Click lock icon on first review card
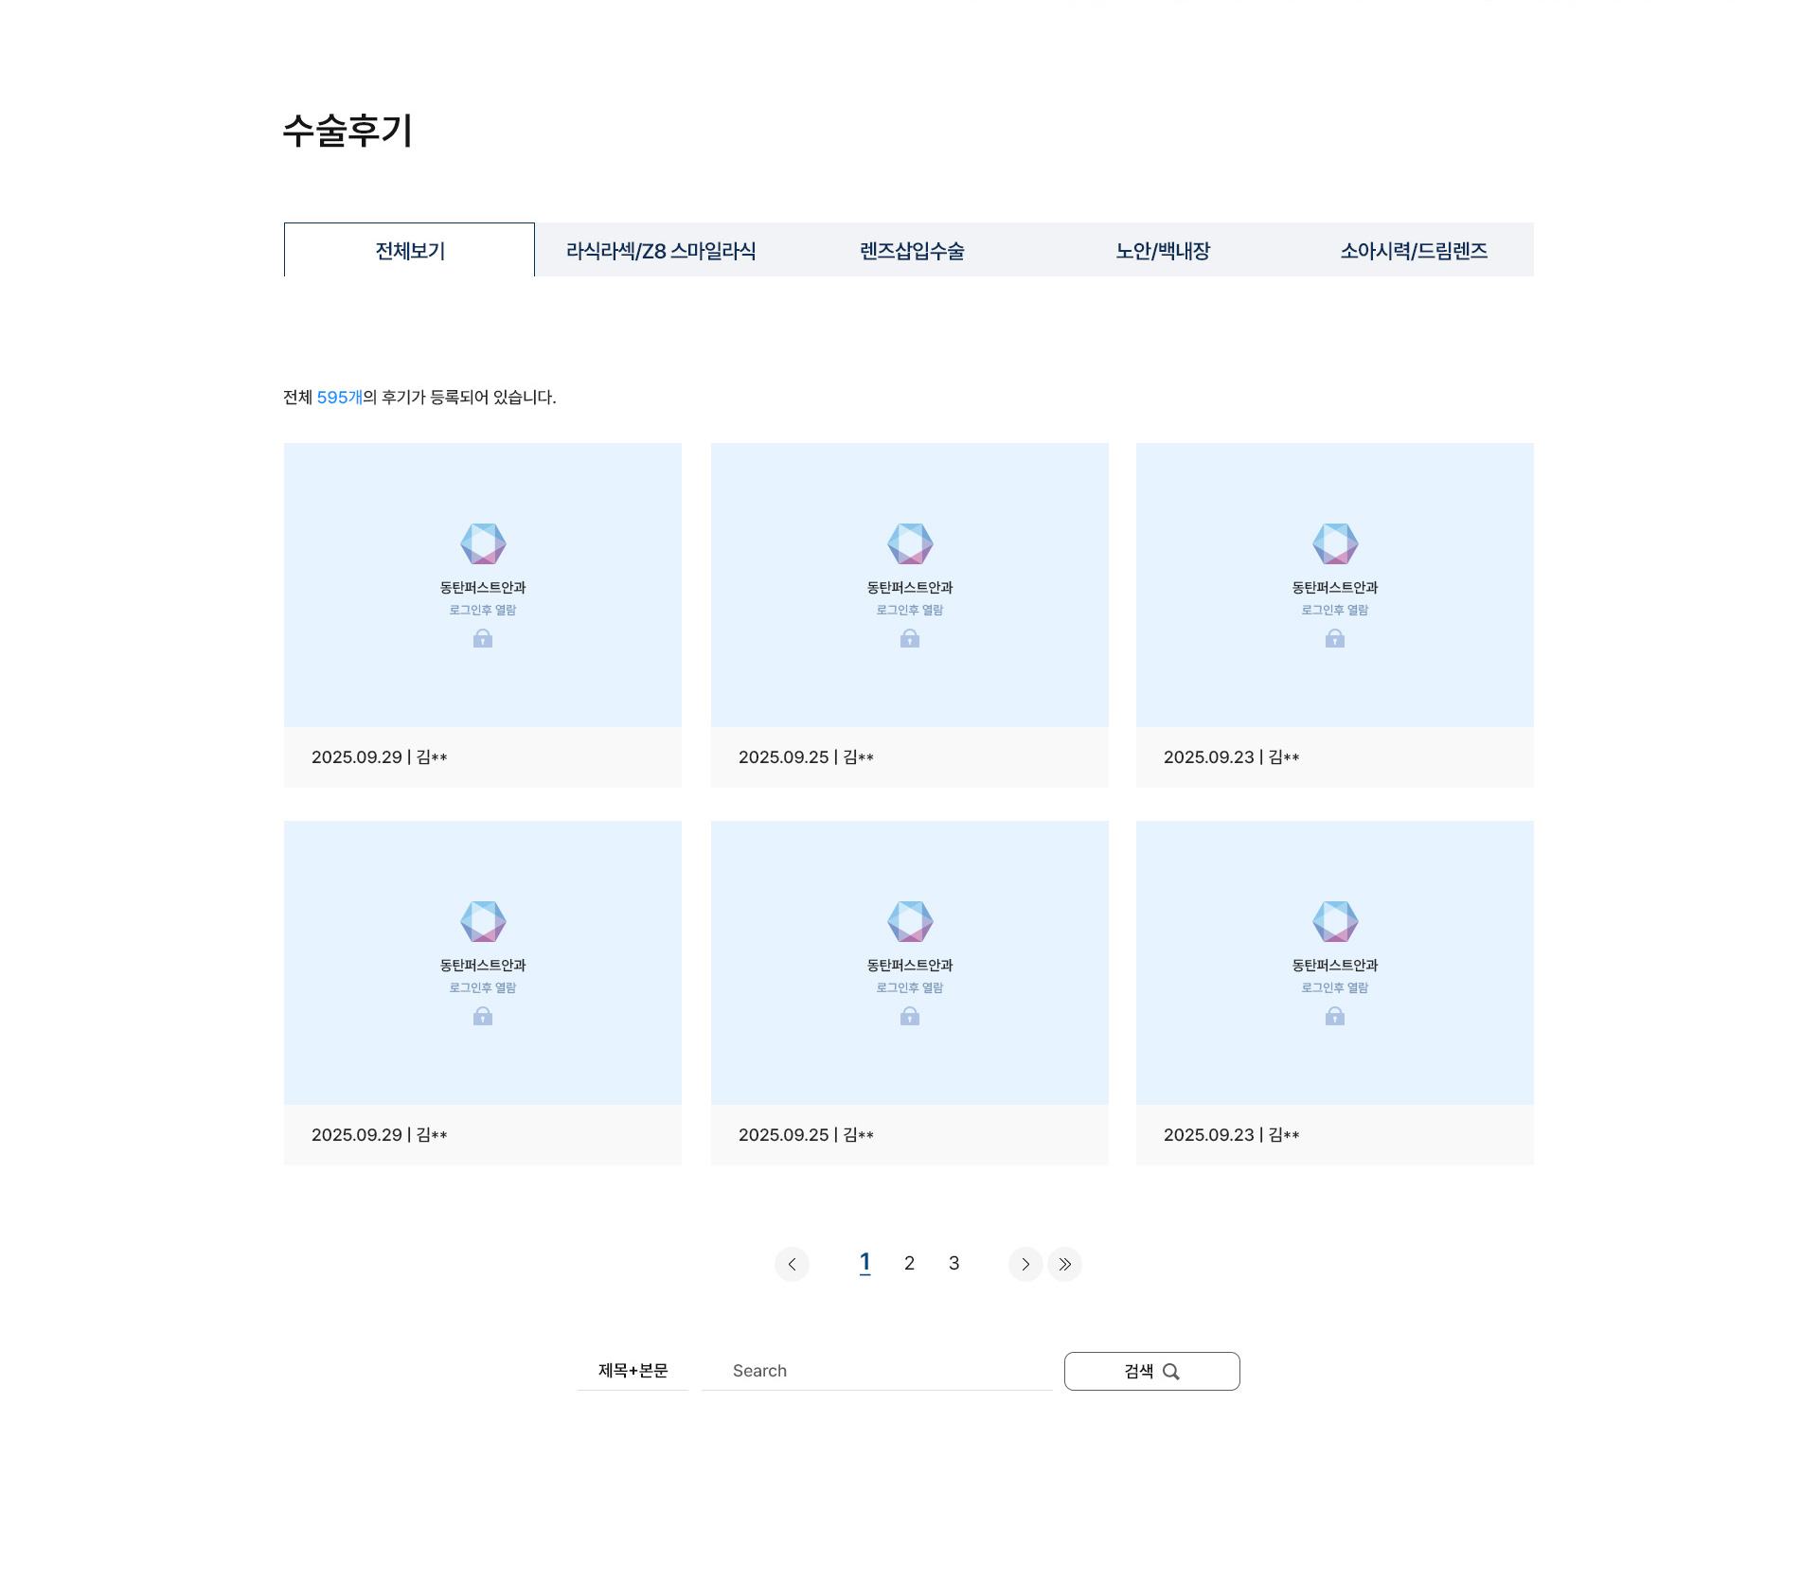 483,639
